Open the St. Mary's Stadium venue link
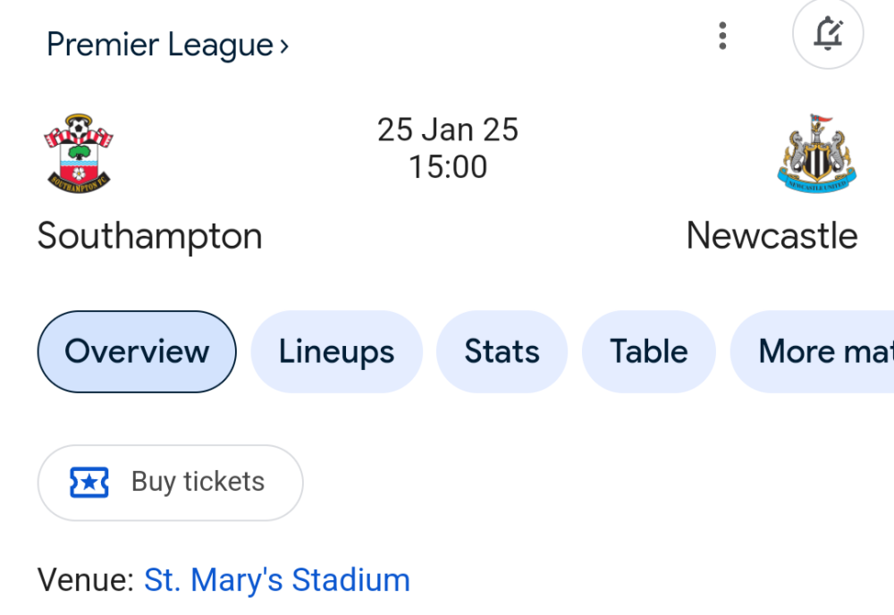This screenshot has height=615, width=894. coord(277,580)
